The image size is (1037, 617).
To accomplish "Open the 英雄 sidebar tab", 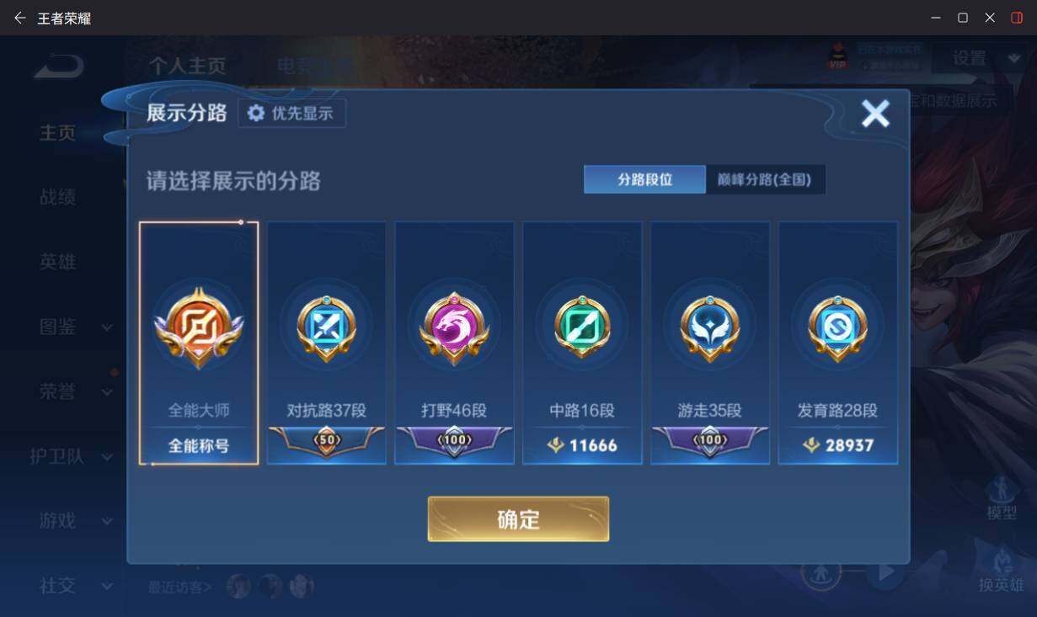I will pyautogui.click(x=57, y=262).
